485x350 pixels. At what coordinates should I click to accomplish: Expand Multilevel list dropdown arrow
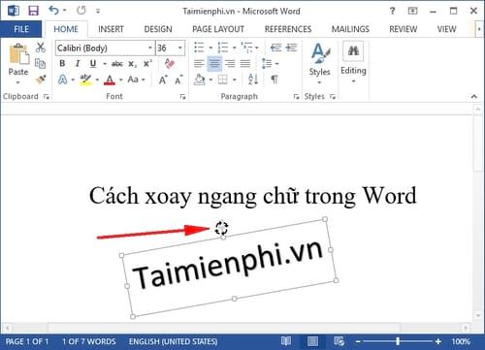(x=257, y=48)
